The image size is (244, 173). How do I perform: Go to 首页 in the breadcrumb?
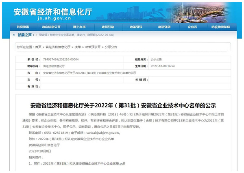38,47
